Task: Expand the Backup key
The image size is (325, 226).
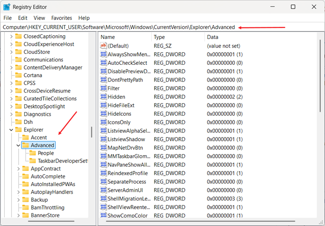Action: click(19, 200)
